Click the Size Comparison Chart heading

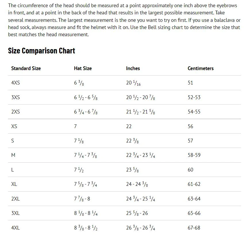[x=42, y=51]
